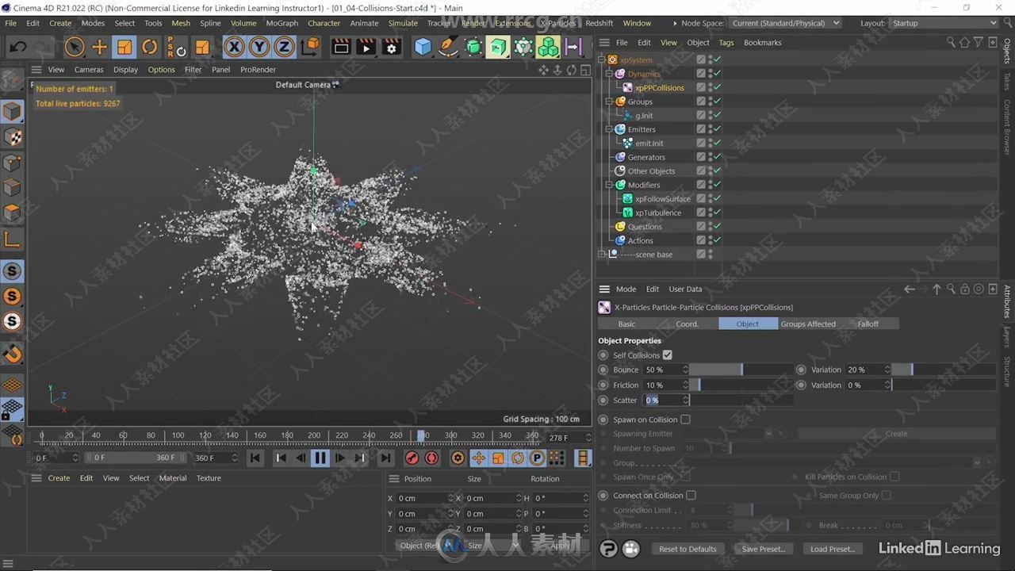Pause the animation playback
The height and width of the screenshot is (571, 1015).
[320, 458]
